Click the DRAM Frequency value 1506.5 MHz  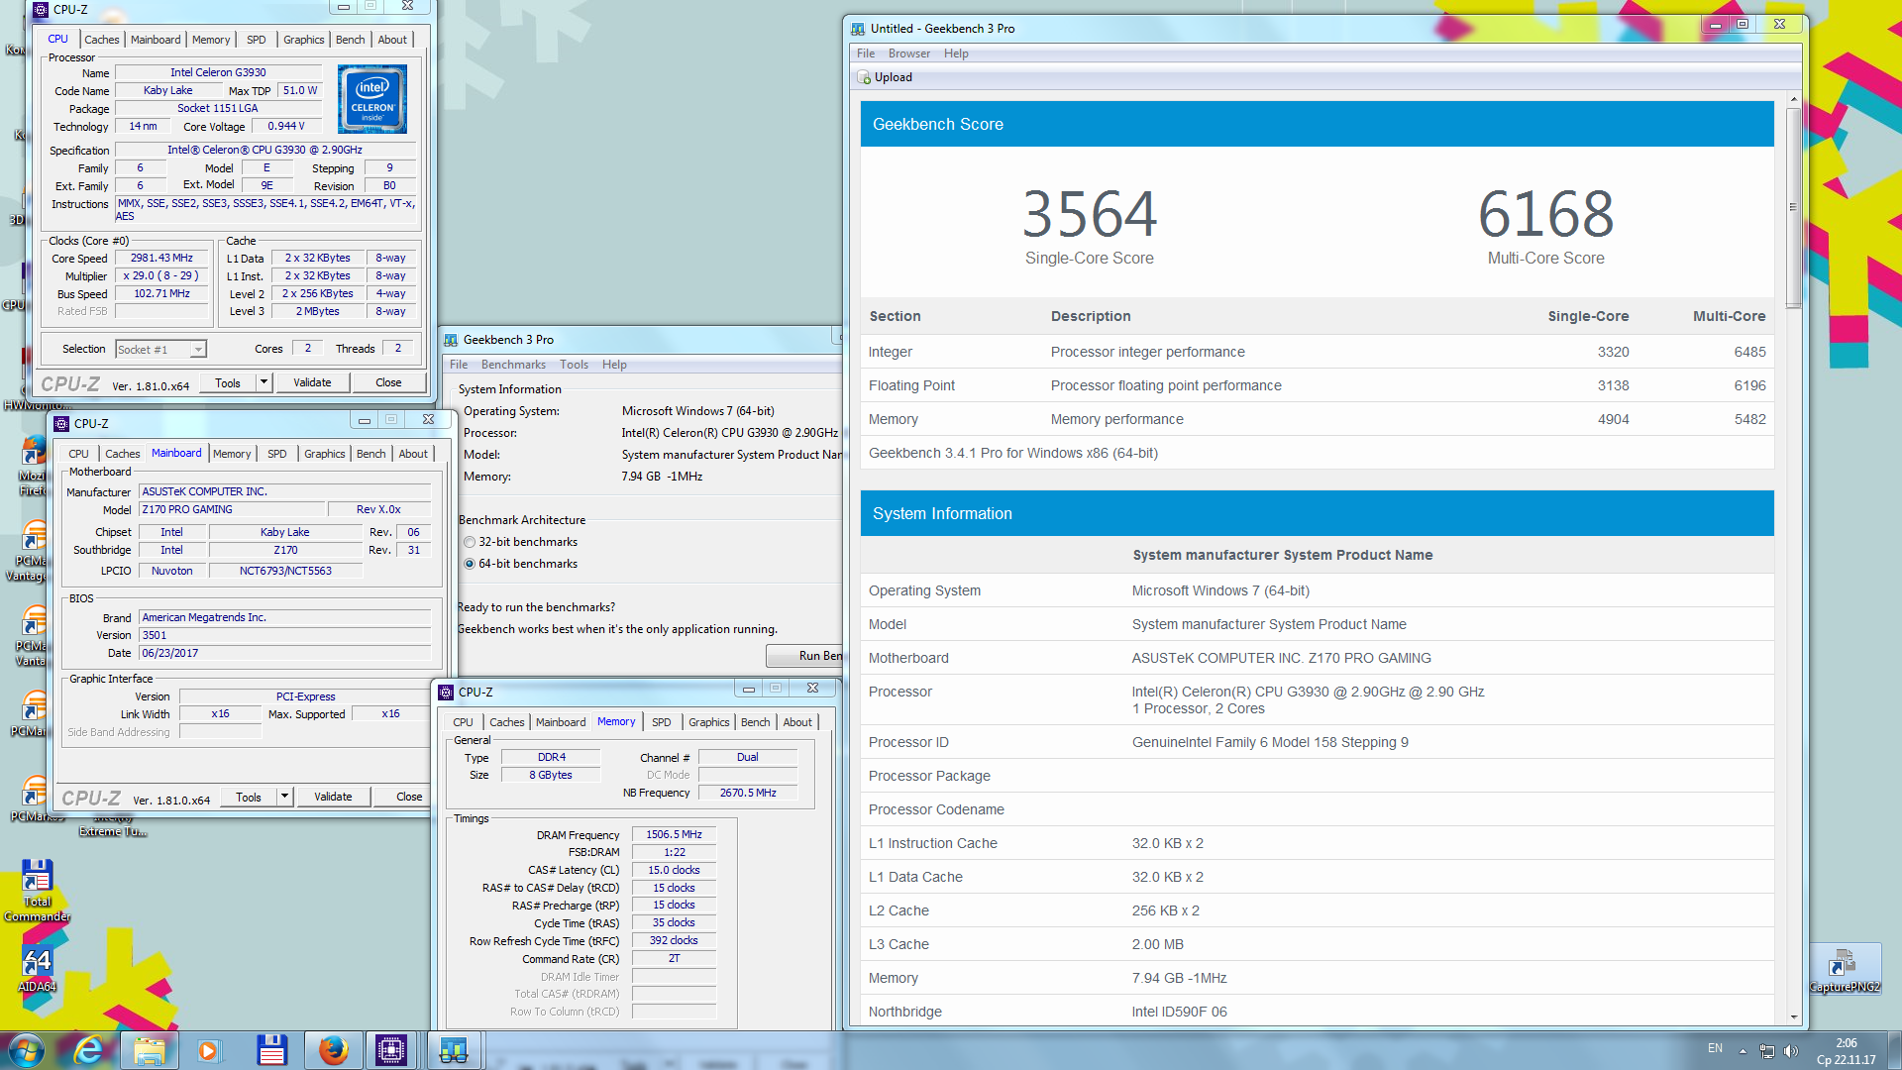point(674,834)
